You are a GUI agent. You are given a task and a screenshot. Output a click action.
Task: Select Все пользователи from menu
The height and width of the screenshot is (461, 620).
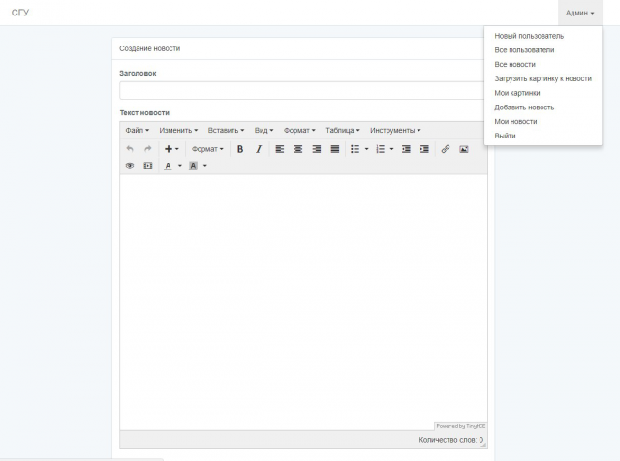click(524, 50)
